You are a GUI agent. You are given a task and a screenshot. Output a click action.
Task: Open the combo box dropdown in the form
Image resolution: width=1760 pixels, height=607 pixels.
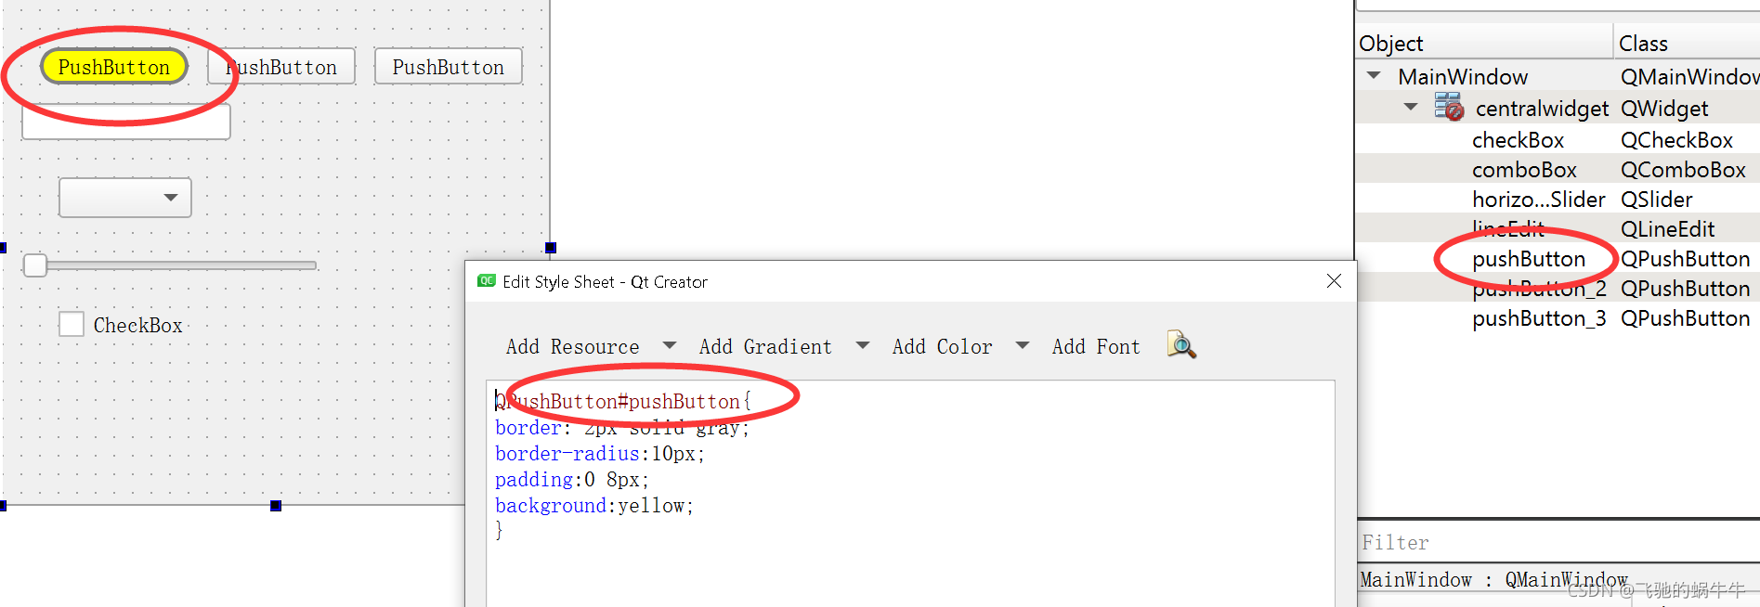coord(125,198)
